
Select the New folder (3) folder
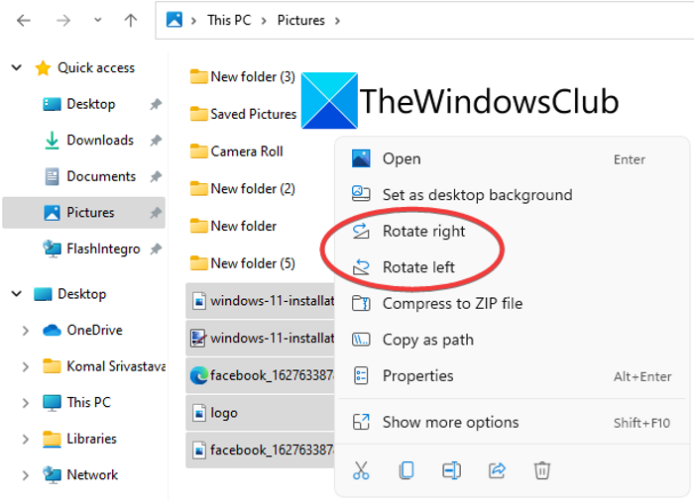[x=242, y=76]
